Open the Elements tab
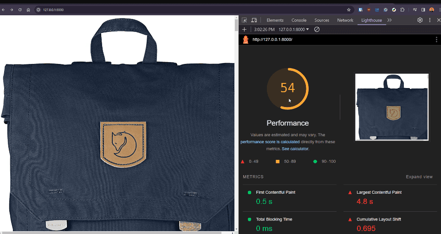The height and width of the screenshot is (234, 441). click(x=275, y=20)
